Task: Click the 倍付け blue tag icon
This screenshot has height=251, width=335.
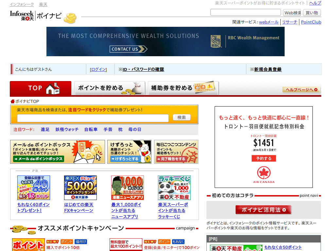Action: [x=81, y=242]
